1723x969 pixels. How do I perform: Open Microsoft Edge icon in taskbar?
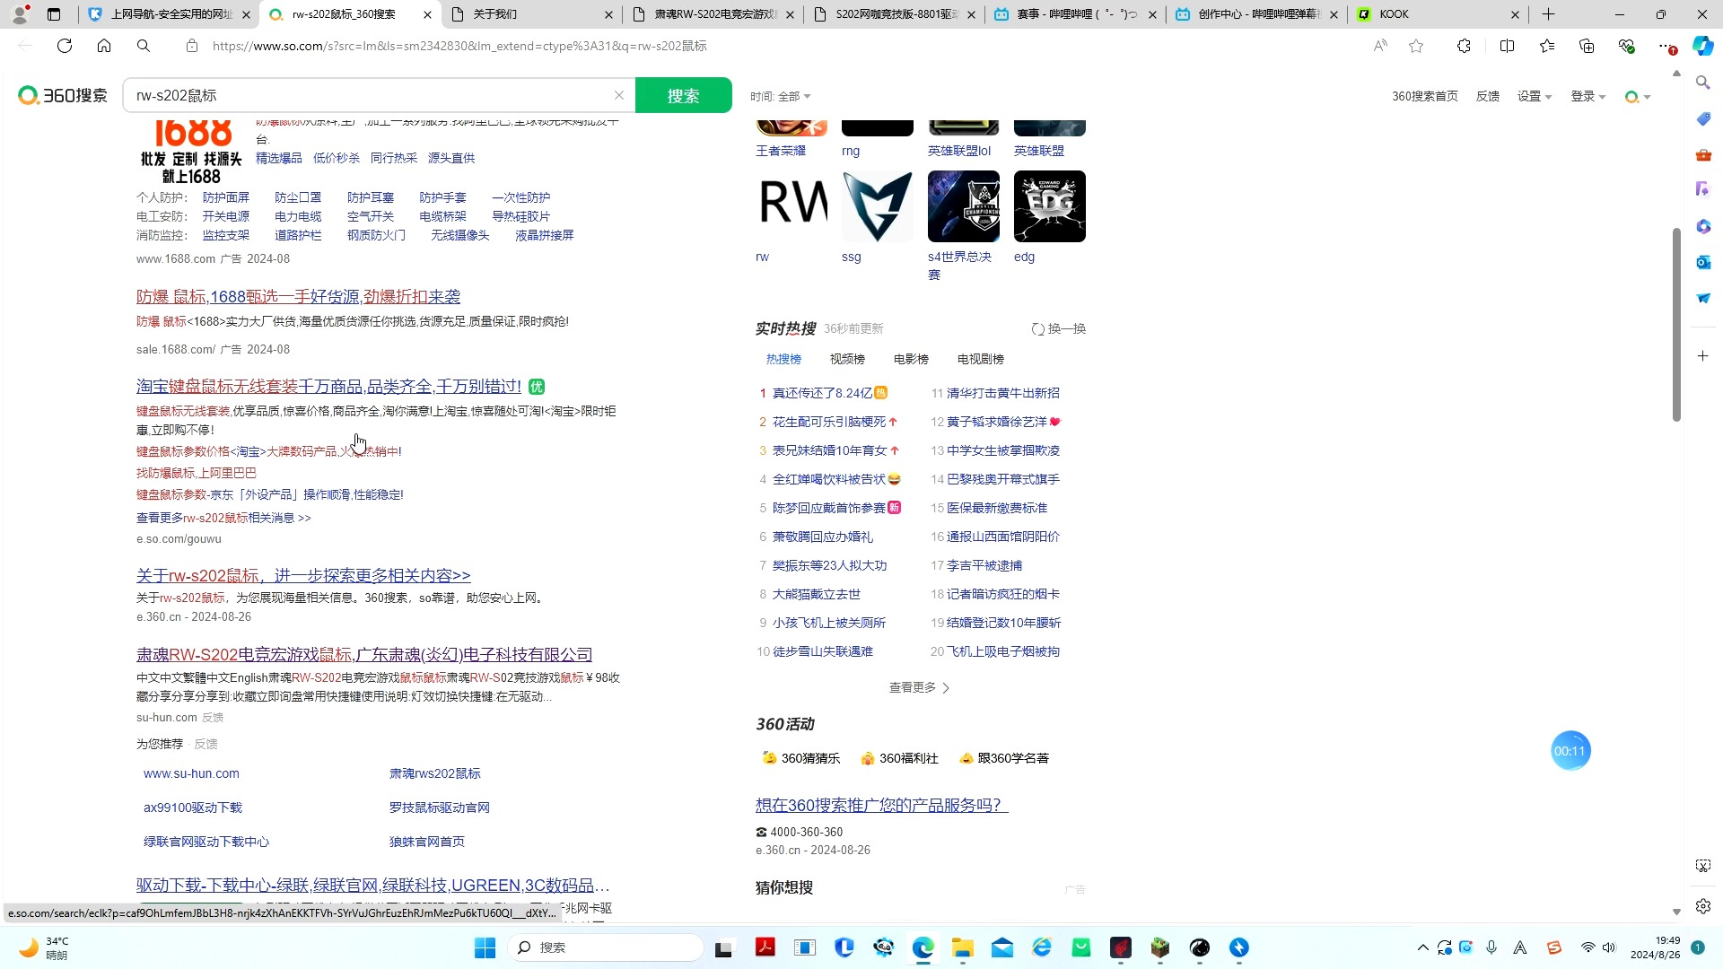(923, 947)
